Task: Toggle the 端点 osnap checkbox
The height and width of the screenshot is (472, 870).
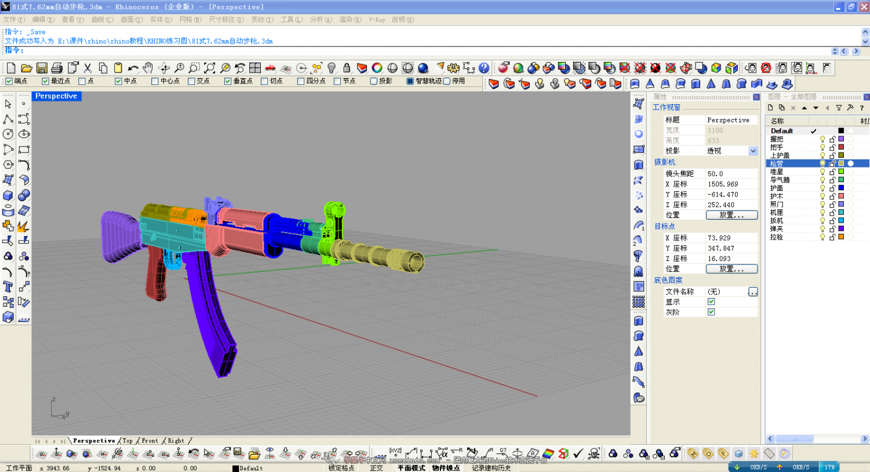Action: pyautogui.click(x=9, y=81)
